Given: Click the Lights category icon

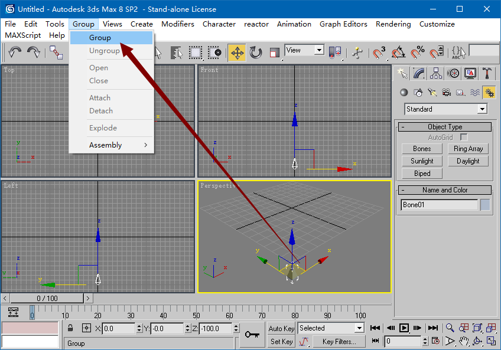Looking at the screenshot, I should click(432, 93).
